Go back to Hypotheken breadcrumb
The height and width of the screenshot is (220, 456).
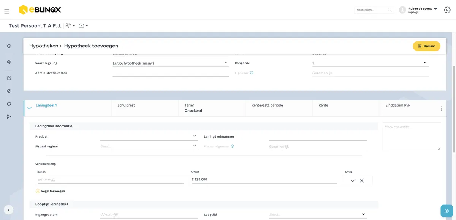coord(44,46)
